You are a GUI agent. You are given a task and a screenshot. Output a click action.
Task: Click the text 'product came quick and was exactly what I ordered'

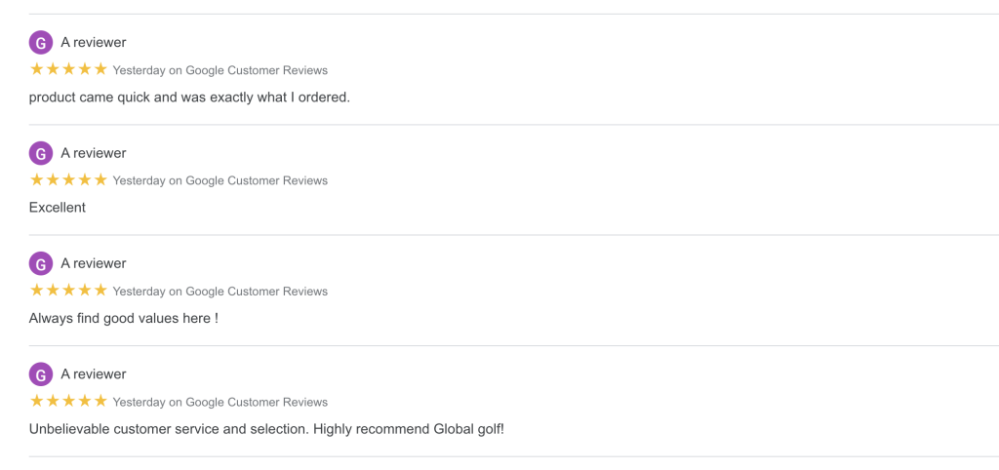tap(190, 98)
